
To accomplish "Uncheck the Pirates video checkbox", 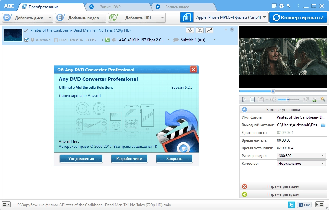I will pyautogui.click(x=26, y=39).
